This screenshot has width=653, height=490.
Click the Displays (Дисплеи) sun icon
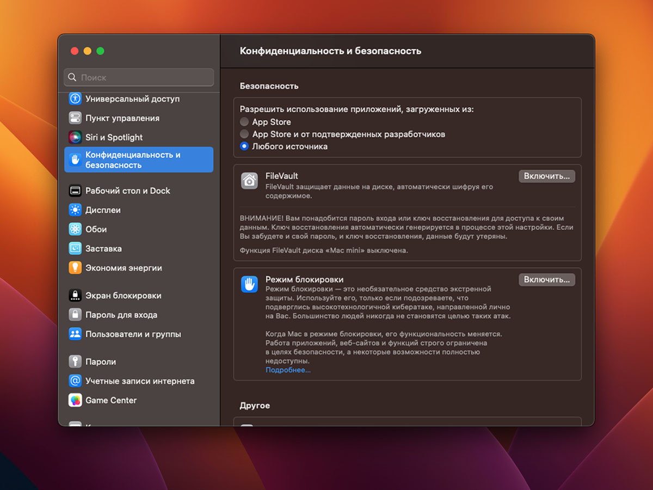click(75, 210)
